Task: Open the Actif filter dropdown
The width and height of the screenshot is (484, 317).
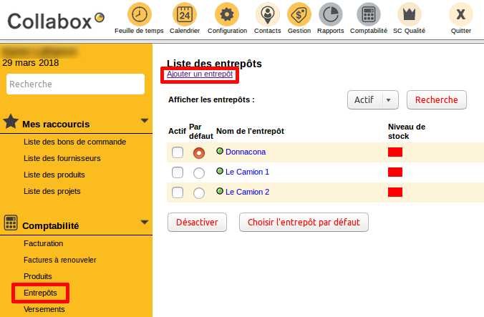Action: click(x=372, y=100)
